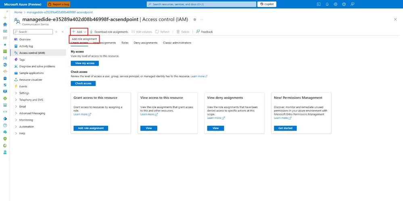Open the green grid All resources icon

pyautogui.click(x=5, y=51)
